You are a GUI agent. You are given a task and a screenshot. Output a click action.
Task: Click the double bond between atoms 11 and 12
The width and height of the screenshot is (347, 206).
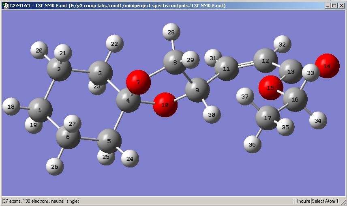coord(246,64)
